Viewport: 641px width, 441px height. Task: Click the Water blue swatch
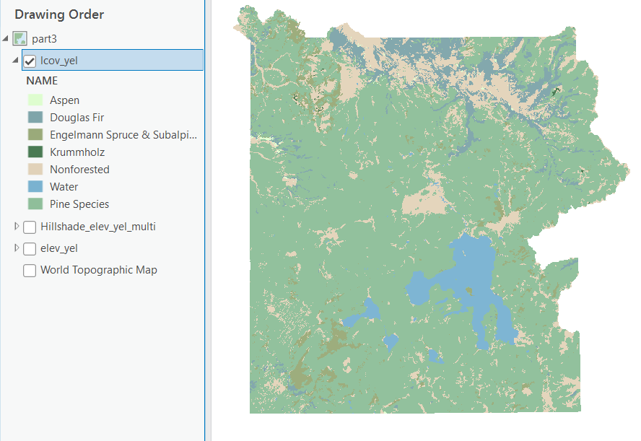[35, 186]
